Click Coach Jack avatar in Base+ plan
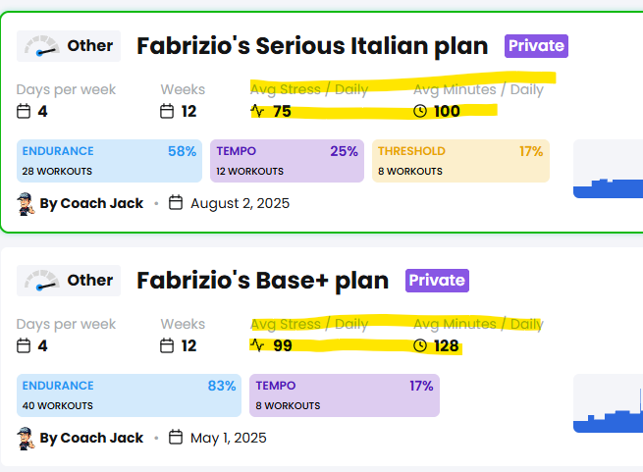 [x=26, y=439]
